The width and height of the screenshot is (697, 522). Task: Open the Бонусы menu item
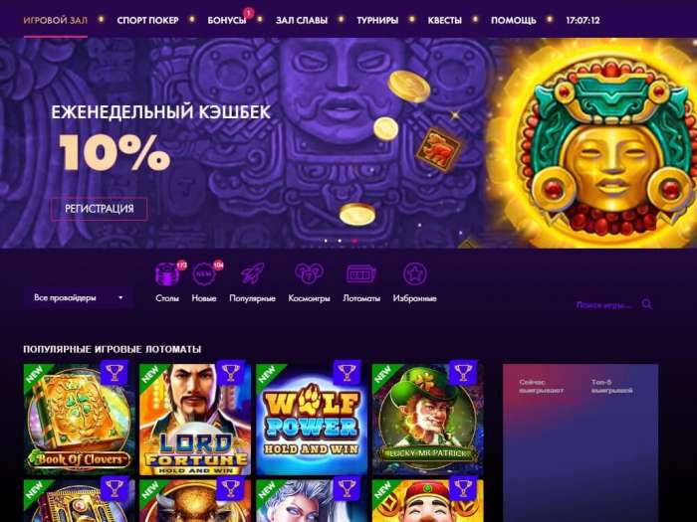pos(227,21)
